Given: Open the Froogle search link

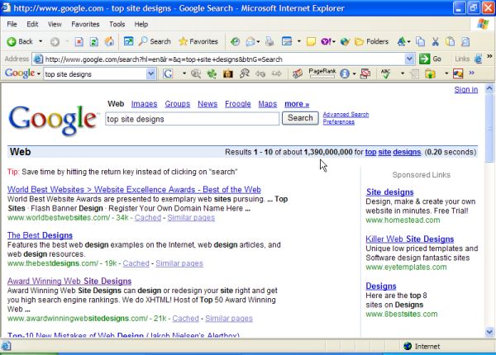Looking at the screenshot, I should (238, 104).
